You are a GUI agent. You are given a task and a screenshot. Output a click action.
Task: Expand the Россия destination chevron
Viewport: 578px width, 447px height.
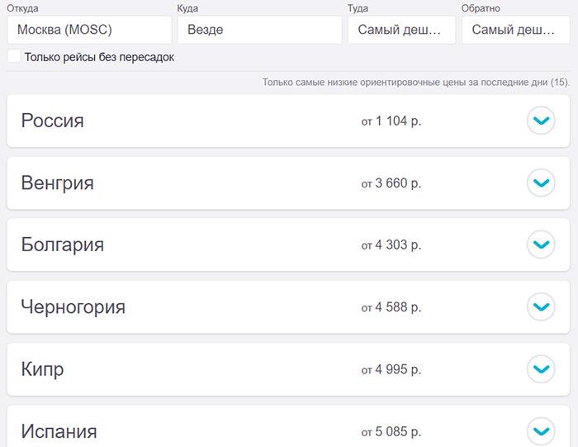point(541,121)
